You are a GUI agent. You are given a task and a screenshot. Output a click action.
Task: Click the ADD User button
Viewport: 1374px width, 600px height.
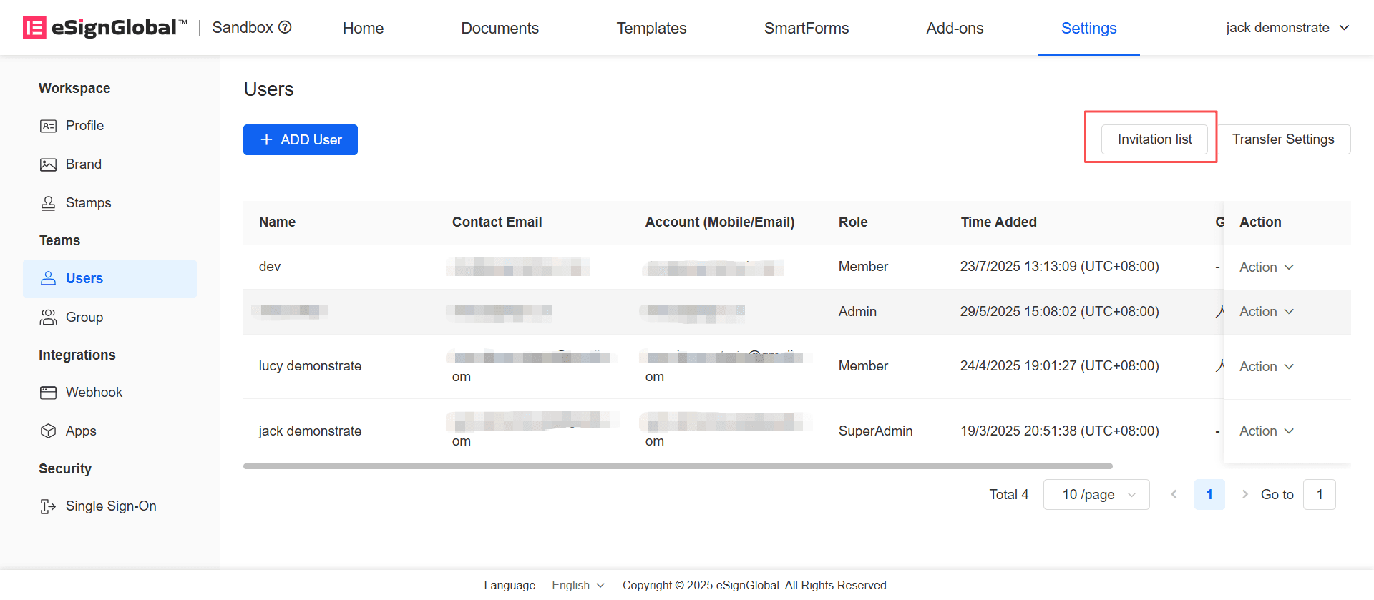301,140
